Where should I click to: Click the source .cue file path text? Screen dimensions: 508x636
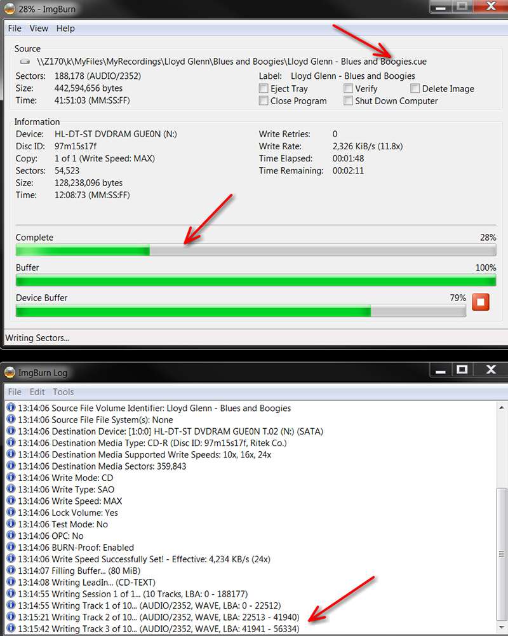pyautogui.click(x=232, y=62)
